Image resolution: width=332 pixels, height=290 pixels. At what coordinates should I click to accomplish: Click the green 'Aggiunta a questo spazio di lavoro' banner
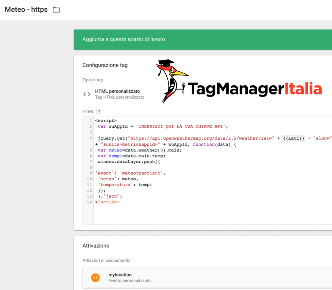(203, 39)
